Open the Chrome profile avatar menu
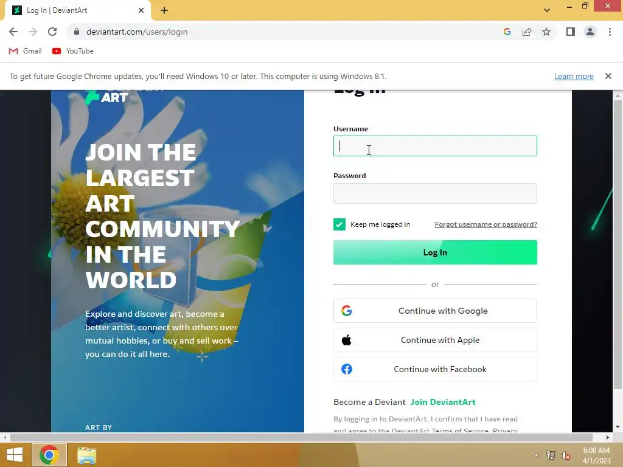 tap(590, 32)
